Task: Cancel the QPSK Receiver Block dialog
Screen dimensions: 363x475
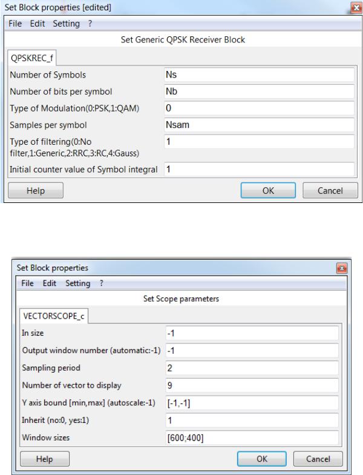Action: coord(330,190)
